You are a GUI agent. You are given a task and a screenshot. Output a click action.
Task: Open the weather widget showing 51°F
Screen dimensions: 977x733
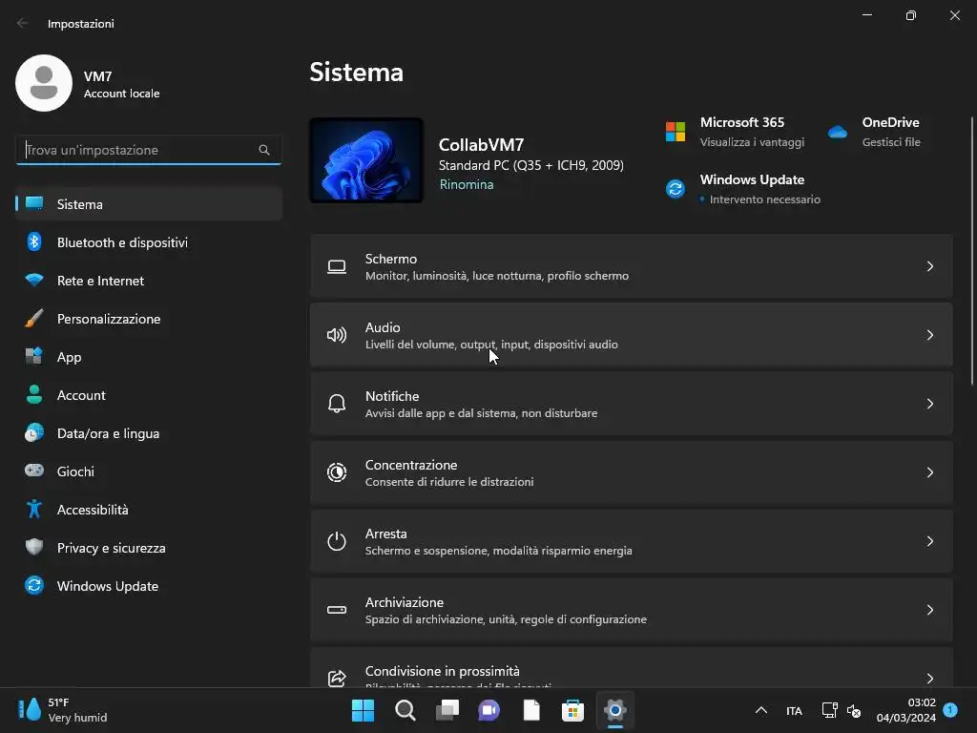(62, 710)
